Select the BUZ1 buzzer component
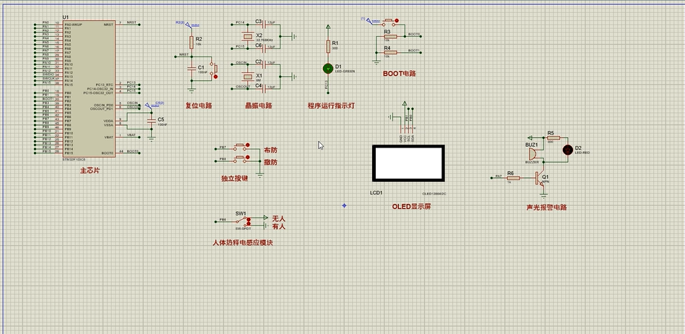Screen dimensions: 685x334 532,153
